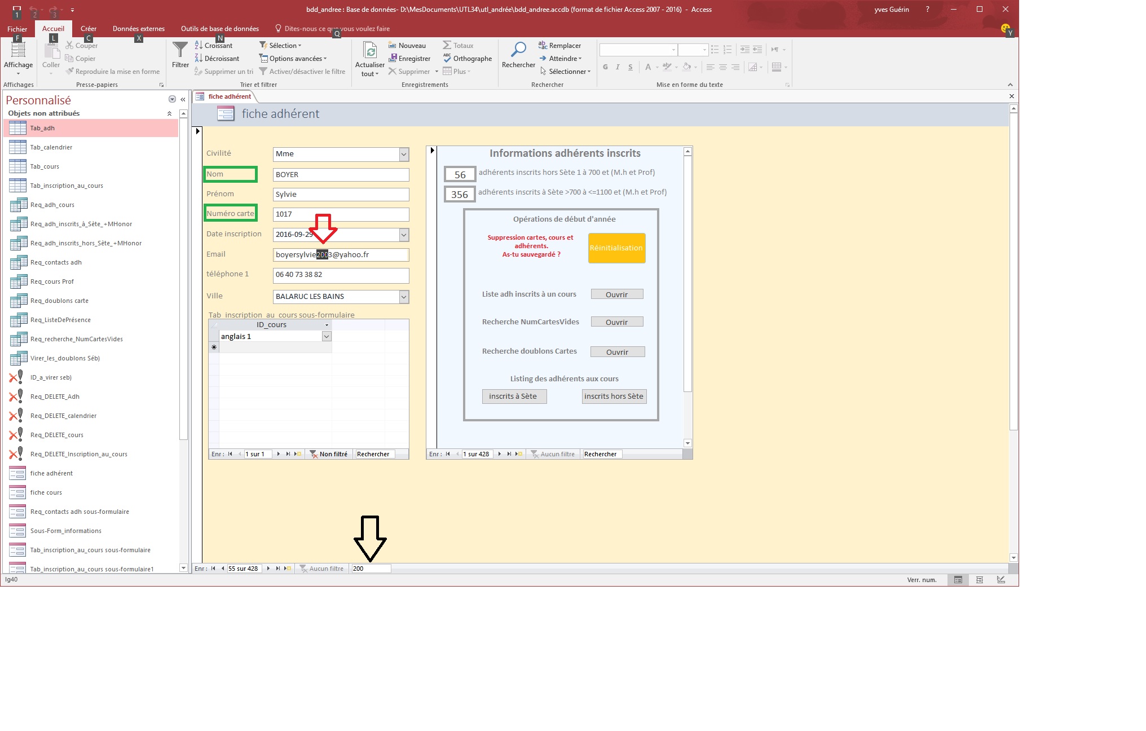Open Ville dropdown arrow
This screenshot has width=1146, height=731.
404,297
